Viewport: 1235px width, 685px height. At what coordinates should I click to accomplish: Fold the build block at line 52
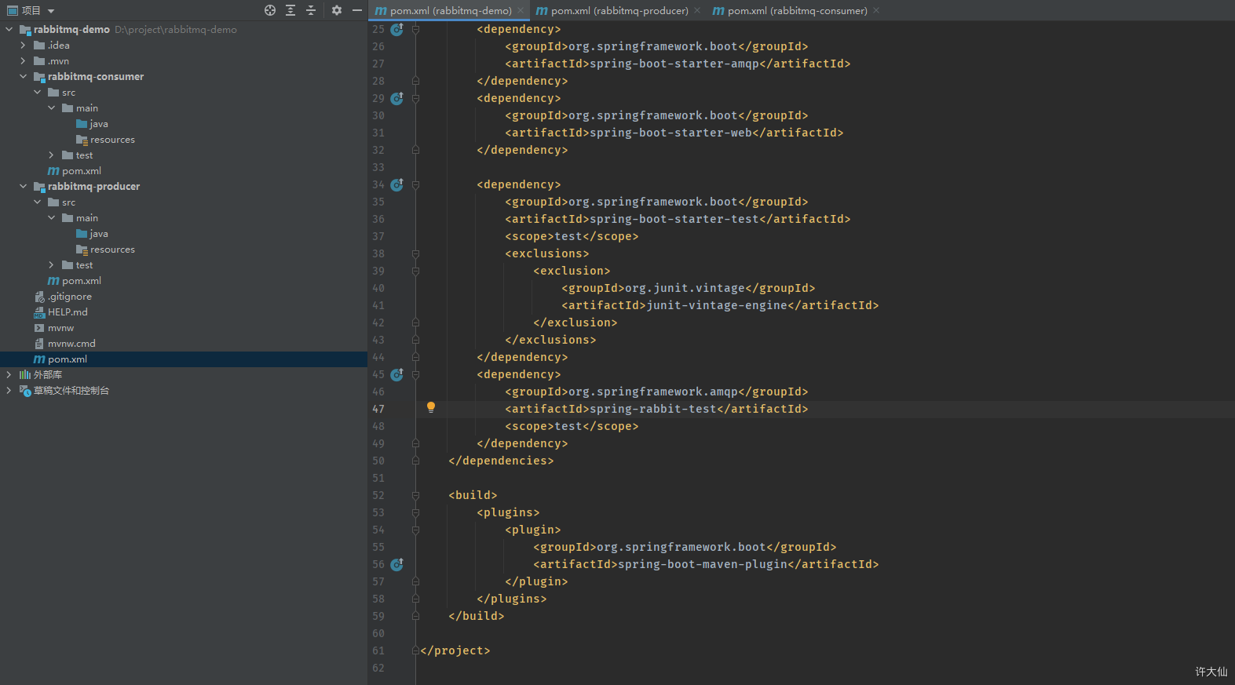click(x=415, y=495)
